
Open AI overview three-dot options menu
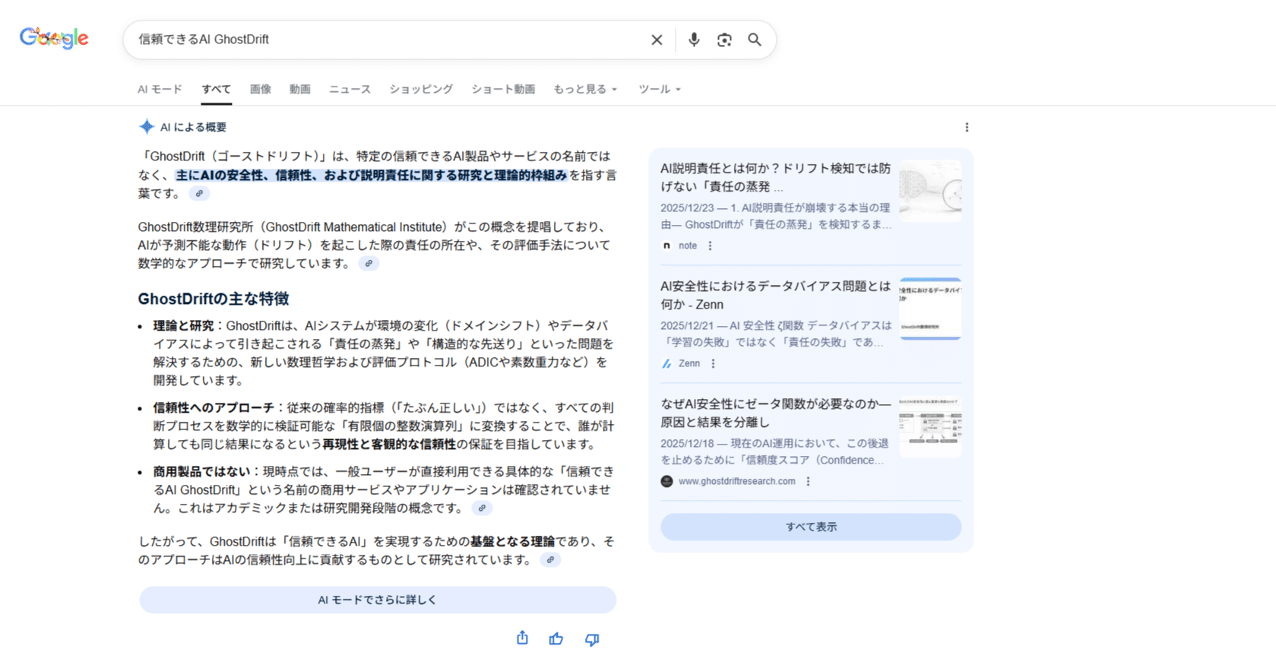967,127
